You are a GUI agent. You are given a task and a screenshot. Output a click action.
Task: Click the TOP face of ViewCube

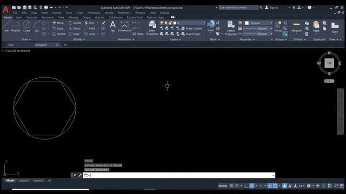click(329, 63)
